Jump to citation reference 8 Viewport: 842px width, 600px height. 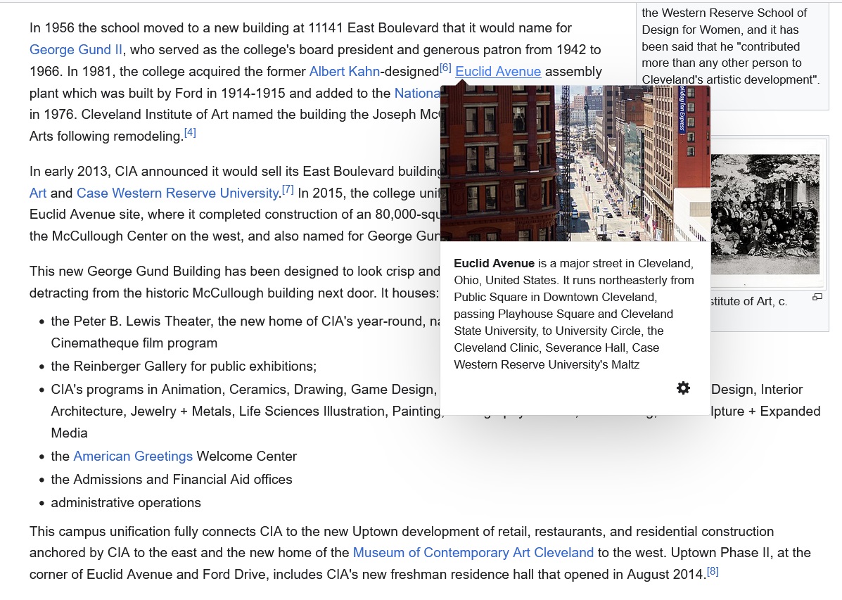pyautogui.click(x=713, y=571)
